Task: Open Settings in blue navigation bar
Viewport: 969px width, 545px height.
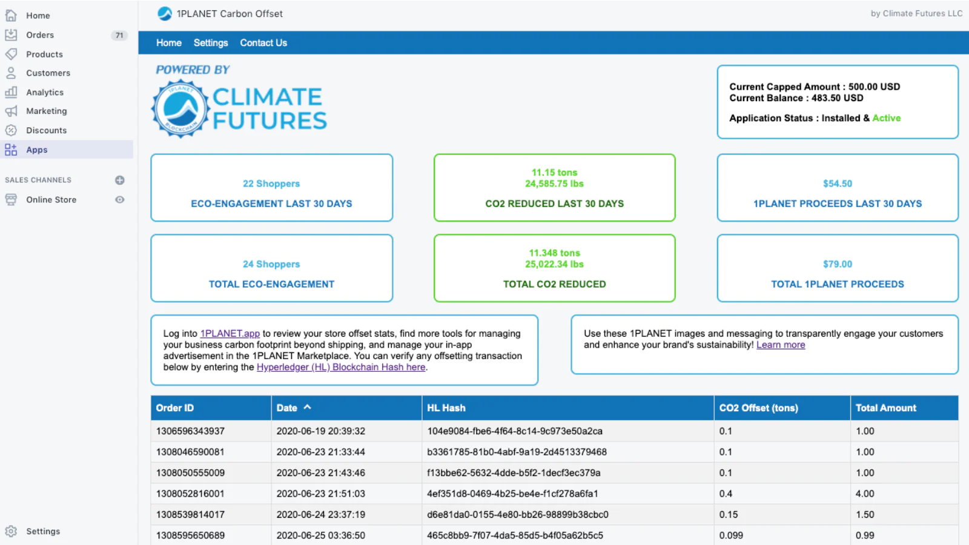Action: point(211,43)
